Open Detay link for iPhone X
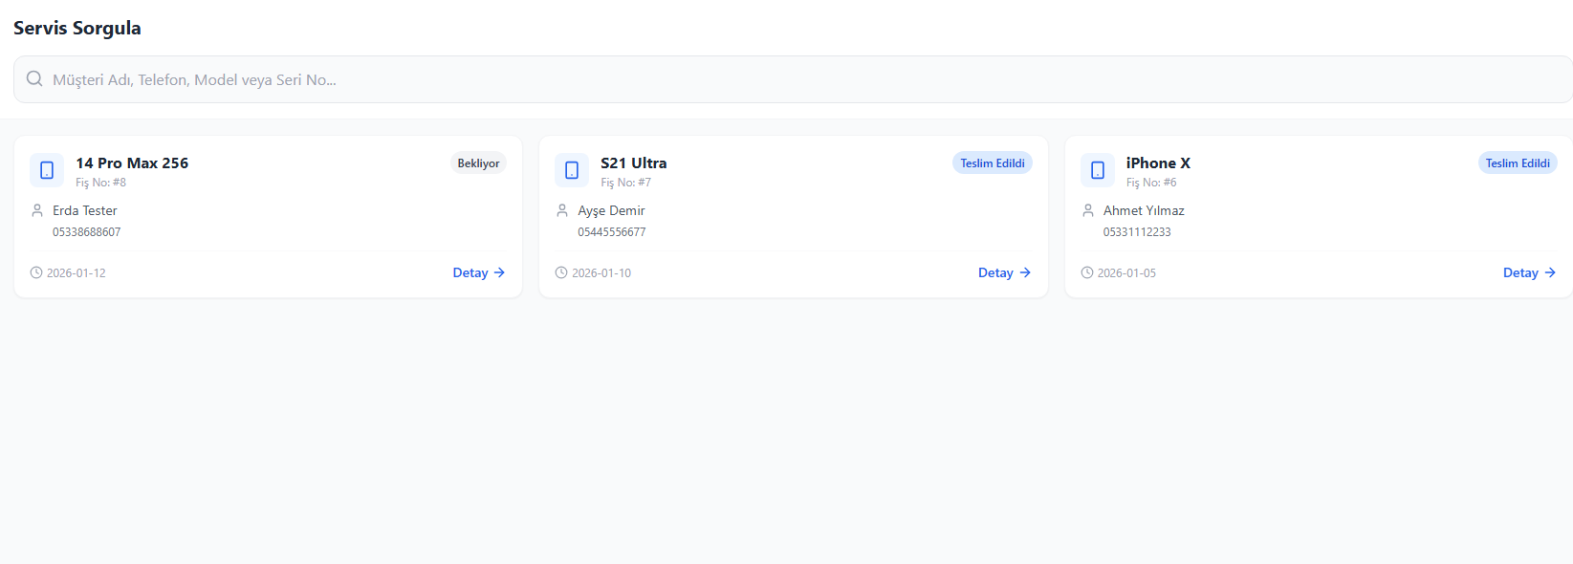 pyautogui.click(x=1528, y=272)
